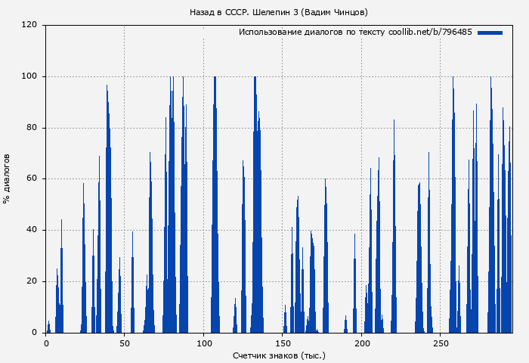The width and height of the screenshot is (529, 363).
Task: Click the x-axis tick label 50
Action: tap(125, 343)
